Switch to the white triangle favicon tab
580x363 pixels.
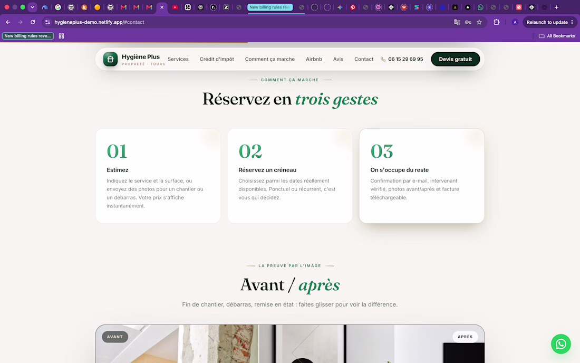468,7
